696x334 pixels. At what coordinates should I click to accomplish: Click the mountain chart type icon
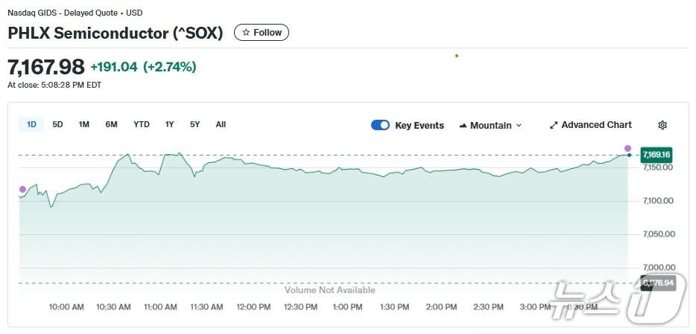(463, 126)
